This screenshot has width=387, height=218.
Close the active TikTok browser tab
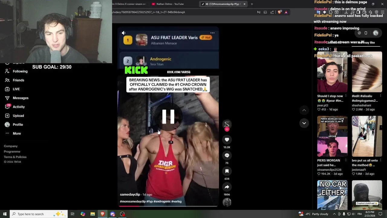(244, 4)
